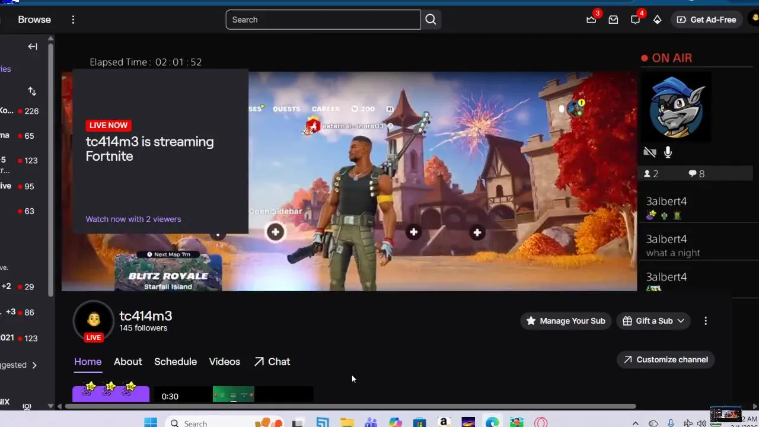Open the more options dots beside Browse

pos(73,20)
